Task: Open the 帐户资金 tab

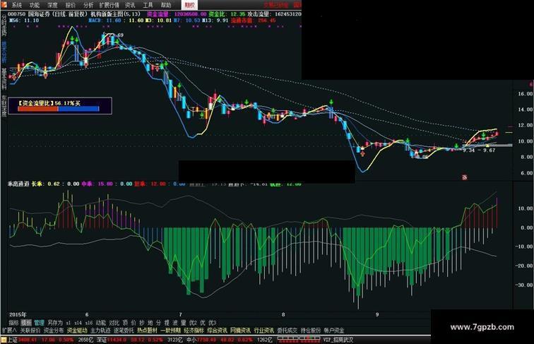Action: coord(334,331)
